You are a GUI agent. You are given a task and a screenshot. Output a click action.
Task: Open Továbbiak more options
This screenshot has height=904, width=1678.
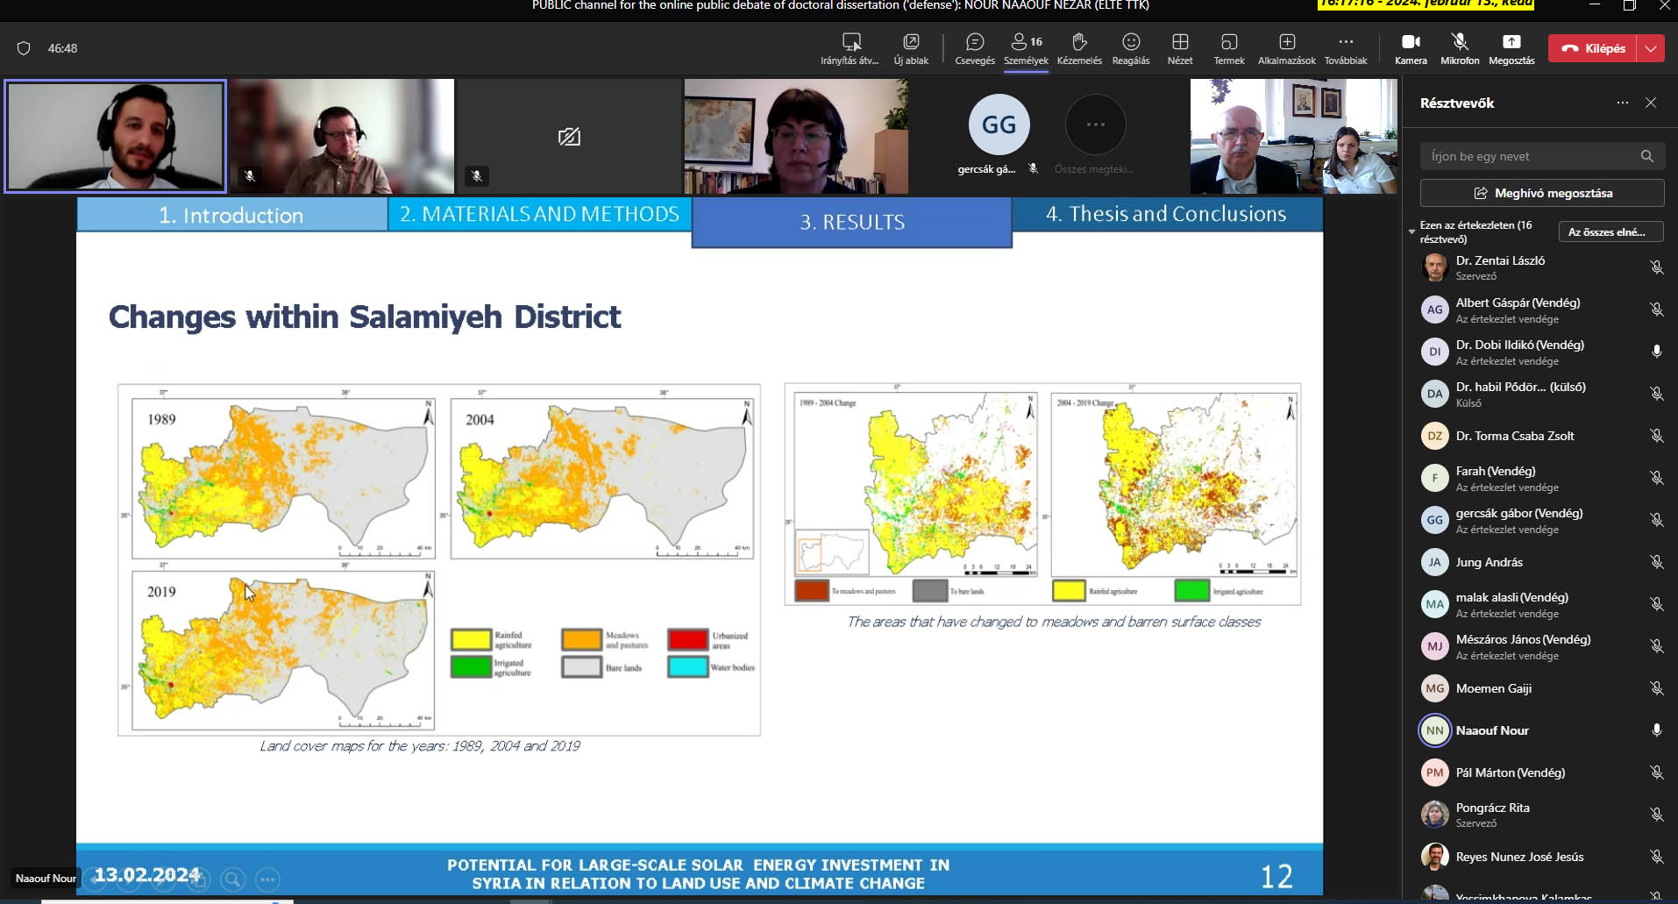(1346, 49)
